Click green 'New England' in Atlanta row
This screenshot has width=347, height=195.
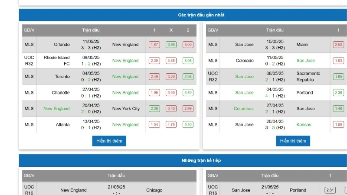tap(125, 124)
